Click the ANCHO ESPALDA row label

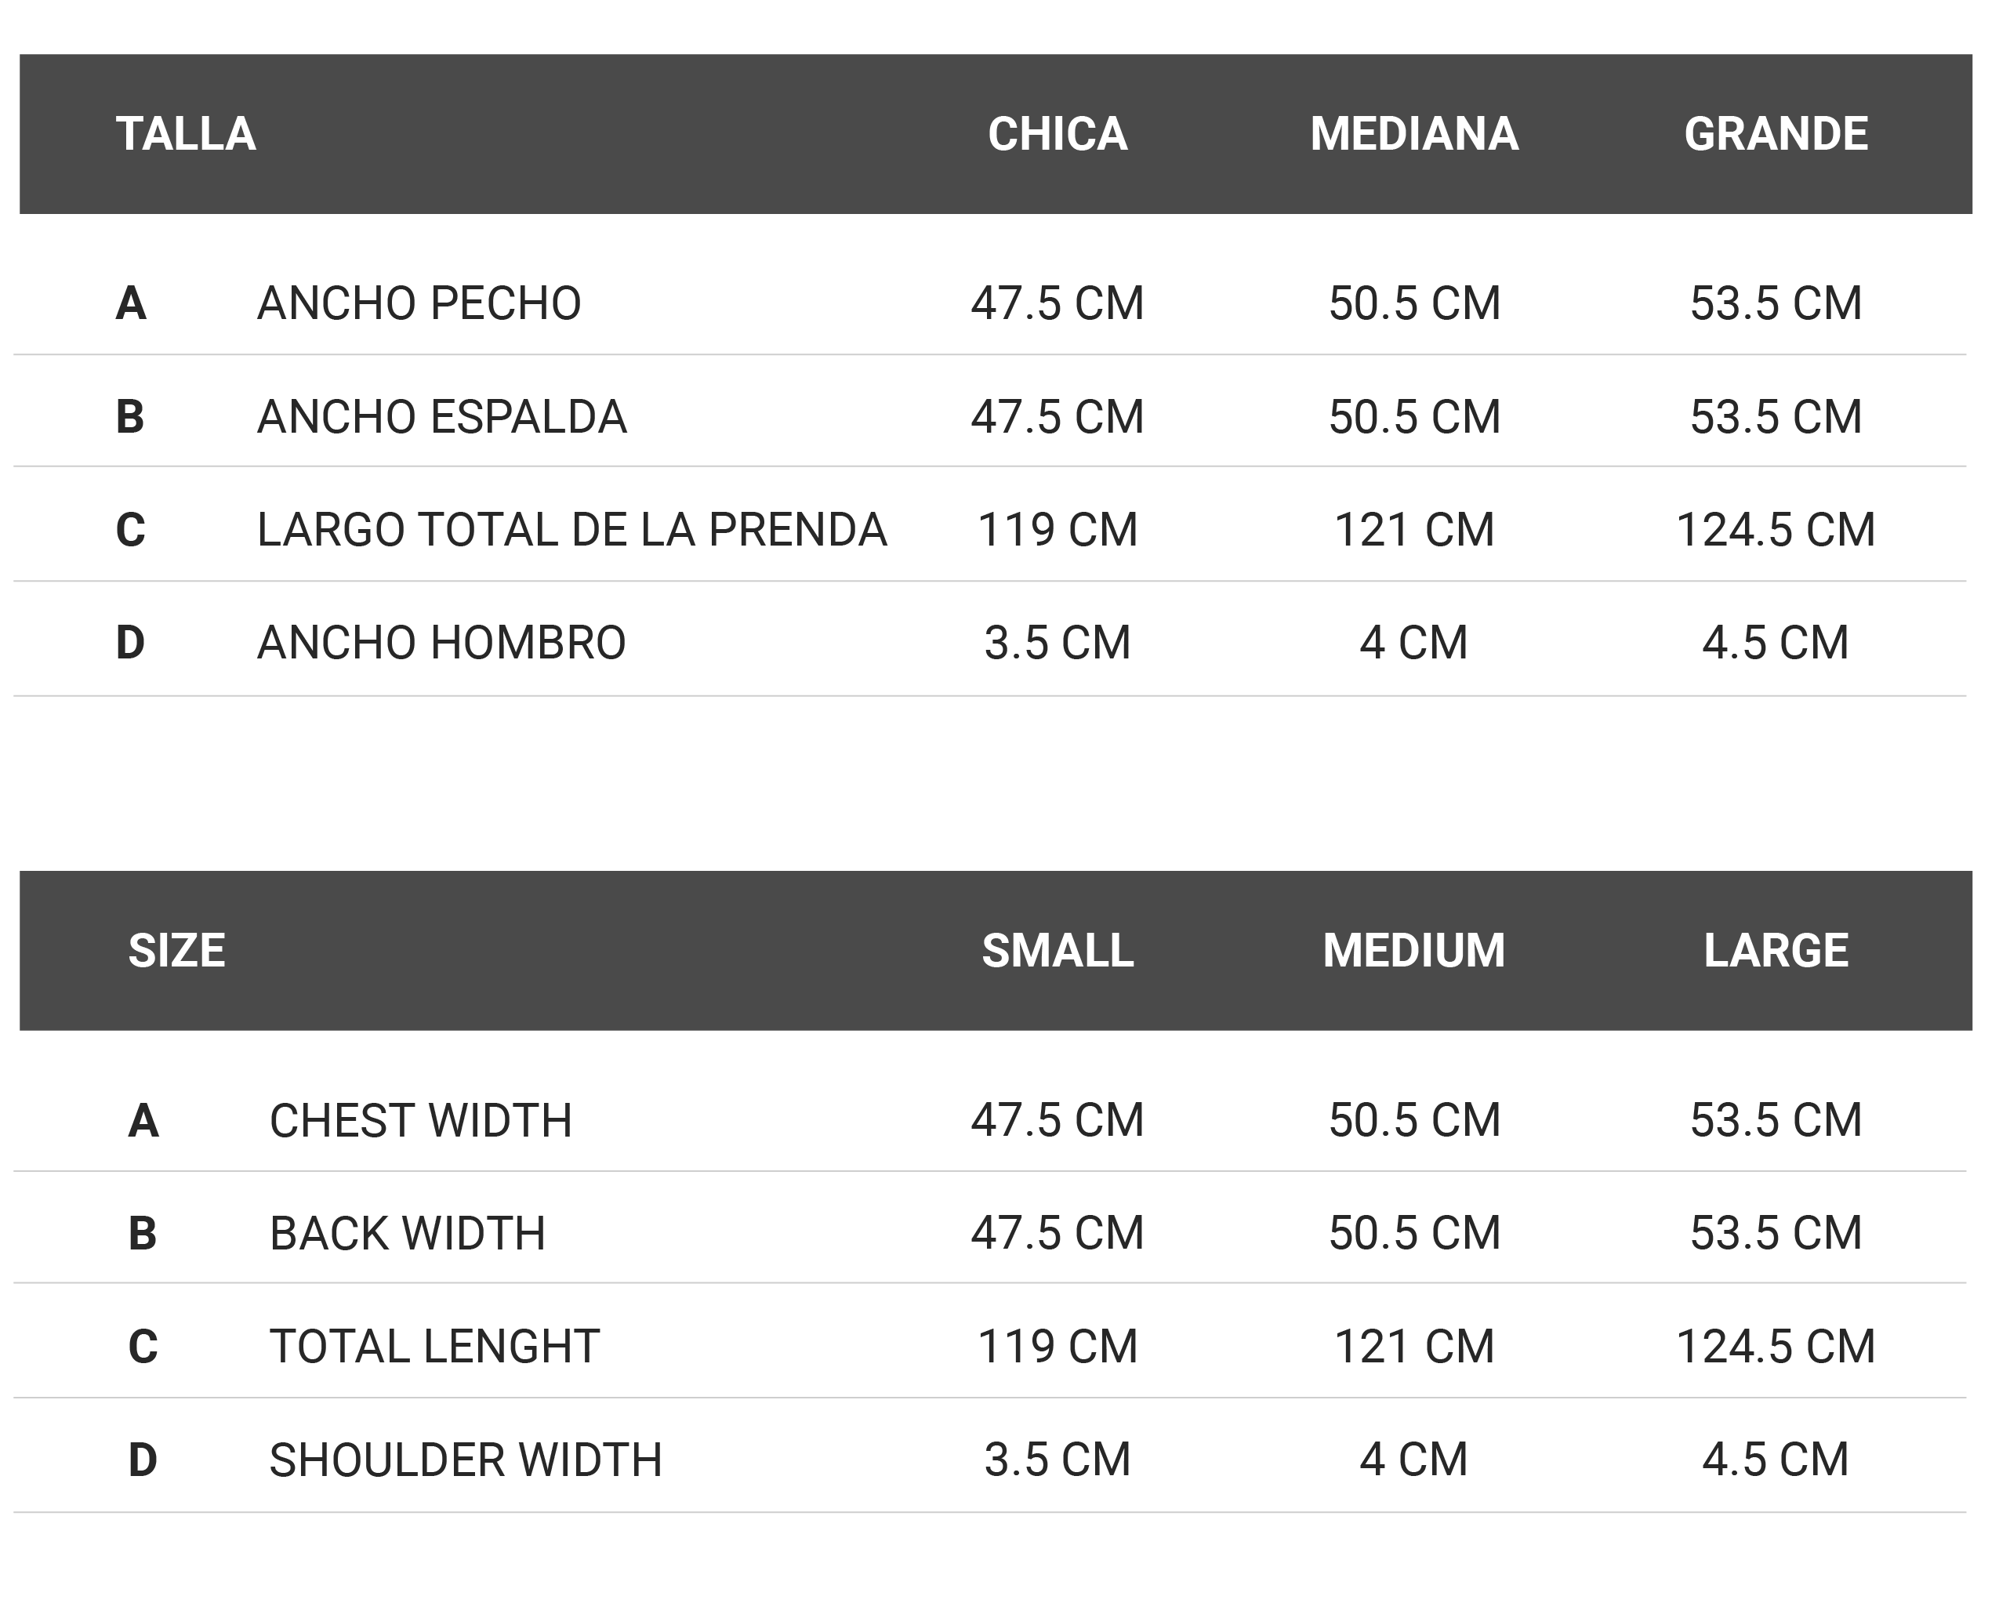pyautogui.click(x=442, y=417)
